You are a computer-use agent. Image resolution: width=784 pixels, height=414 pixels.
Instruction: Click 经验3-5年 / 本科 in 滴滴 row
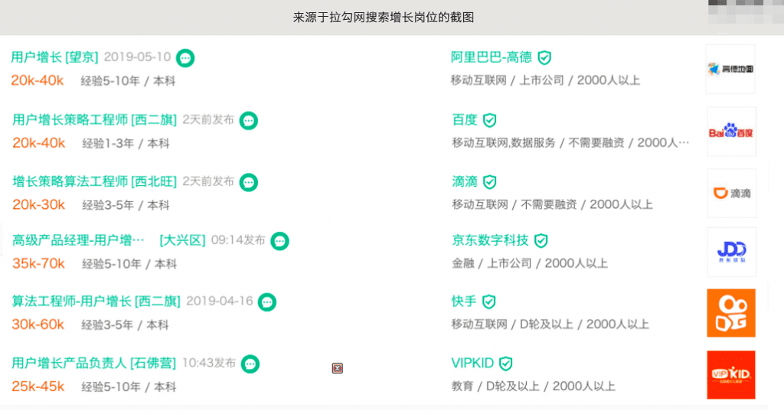pyautogui.click(x=126, y=206)
